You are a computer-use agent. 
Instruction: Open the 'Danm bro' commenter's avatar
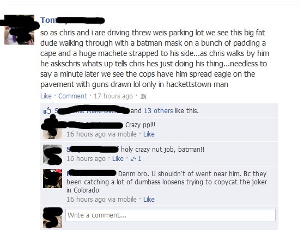[x=52, y=178]
